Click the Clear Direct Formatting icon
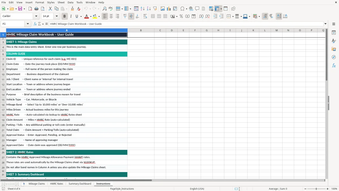This screenshot has width=339, height=191. pos(79,9)
